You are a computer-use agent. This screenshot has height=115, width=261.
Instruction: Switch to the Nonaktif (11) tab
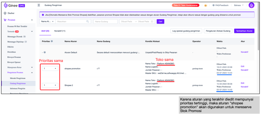click(x=60, y=31)
